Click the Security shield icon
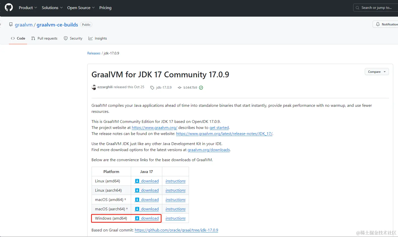 tap(66, 38)
